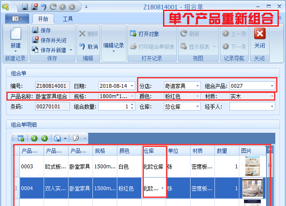
Task: Select the 开始 ribbon tab
Action: coord(43,19)
